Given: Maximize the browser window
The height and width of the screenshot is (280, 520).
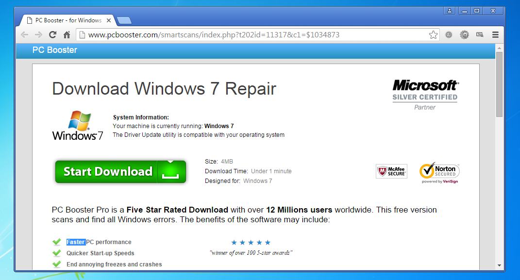Looking at the screenshot, I should pos(477,11).
